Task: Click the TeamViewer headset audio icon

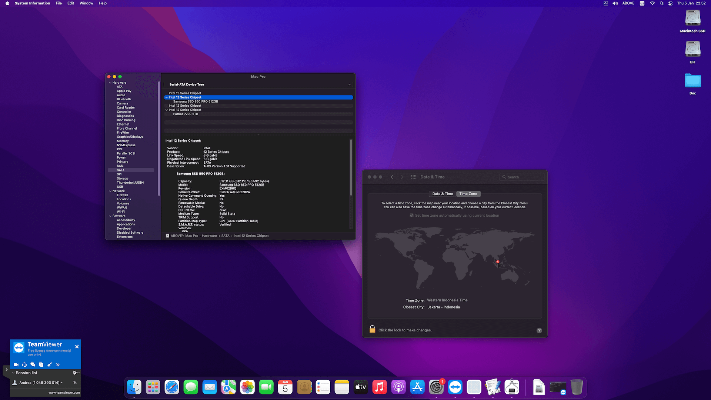Action: point(24,365)
